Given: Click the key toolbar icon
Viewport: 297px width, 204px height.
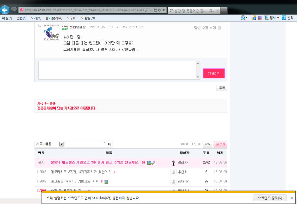Looking at the screenshot, I should point(254,18).
